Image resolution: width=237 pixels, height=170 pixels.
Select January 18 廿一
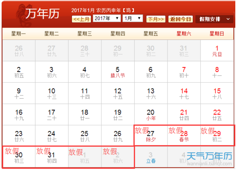point(85,115)
